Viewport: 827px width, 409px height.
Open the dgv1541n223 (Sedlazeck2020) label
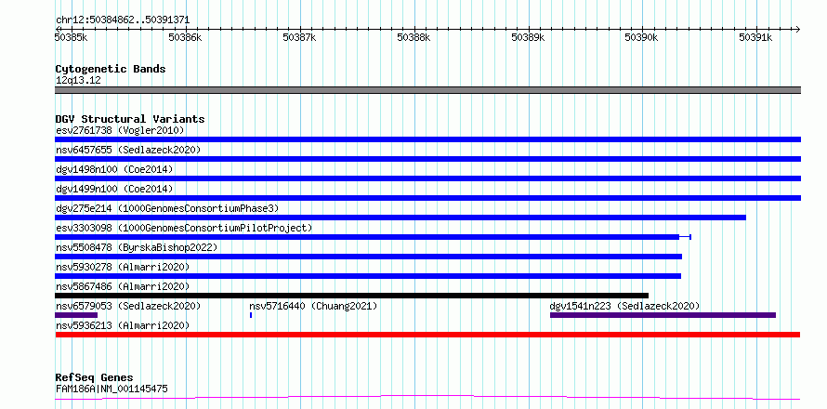click(x=624, y=306)
